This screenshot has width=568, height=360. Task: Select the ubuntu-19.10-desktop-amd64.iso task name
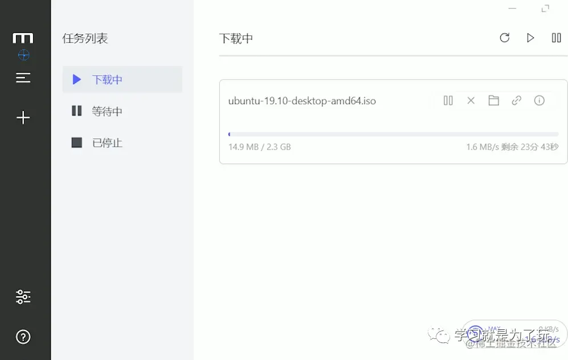coord(303,101)
